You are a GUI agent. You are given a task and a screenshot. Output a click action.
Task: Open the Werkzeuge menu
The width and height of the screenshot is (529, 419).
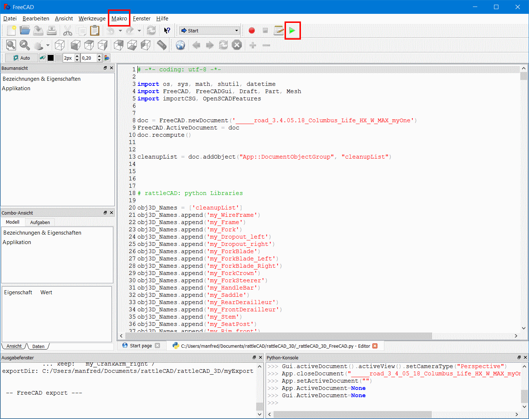tap(92, 19)
